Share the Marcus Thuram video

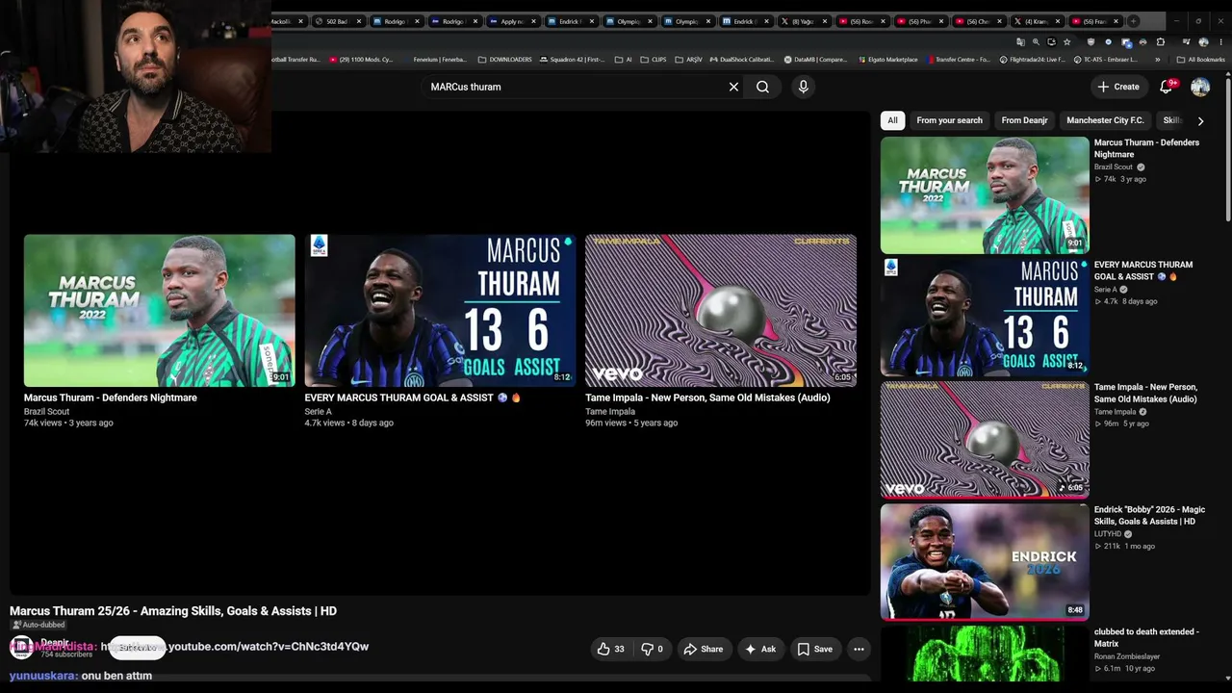(x=703, y=649)
